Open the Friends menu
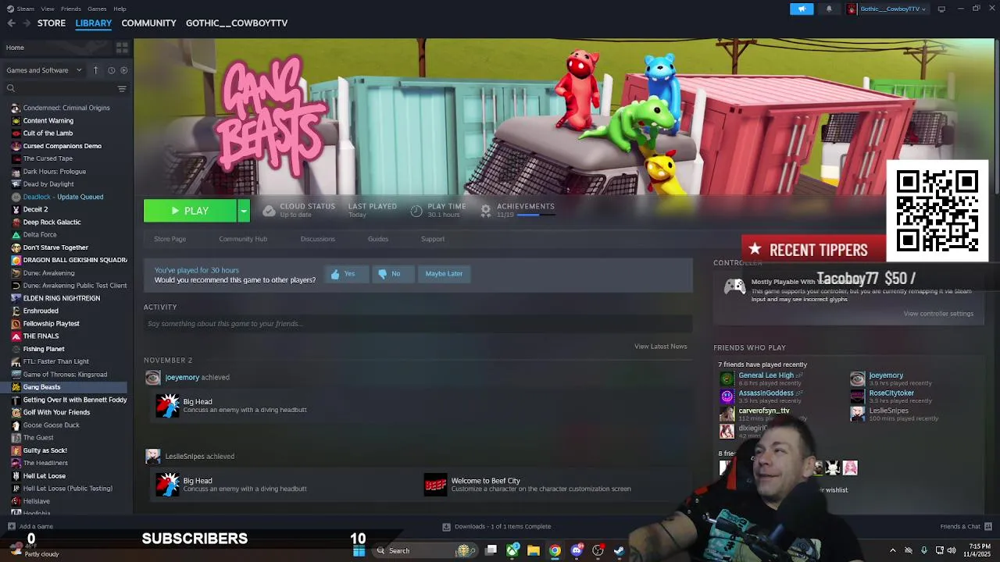The width and height of the screenshot is (1000, 562). [71, 9]
